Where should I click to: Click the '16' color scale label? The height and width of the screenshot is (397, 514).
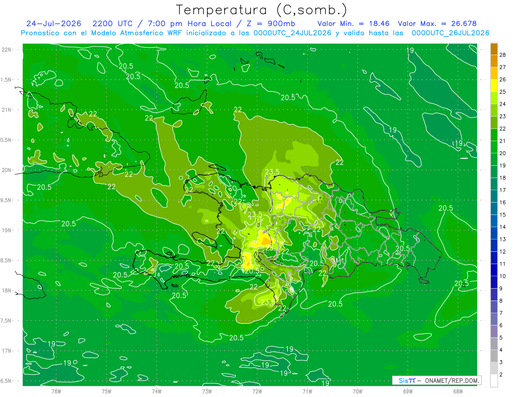point(503,203)
